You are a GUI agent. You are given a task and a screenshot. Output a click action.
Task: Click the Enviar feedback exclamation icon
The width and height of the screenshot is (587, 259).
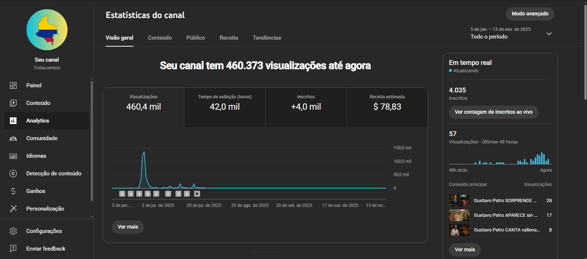click(x=13, y=249)
